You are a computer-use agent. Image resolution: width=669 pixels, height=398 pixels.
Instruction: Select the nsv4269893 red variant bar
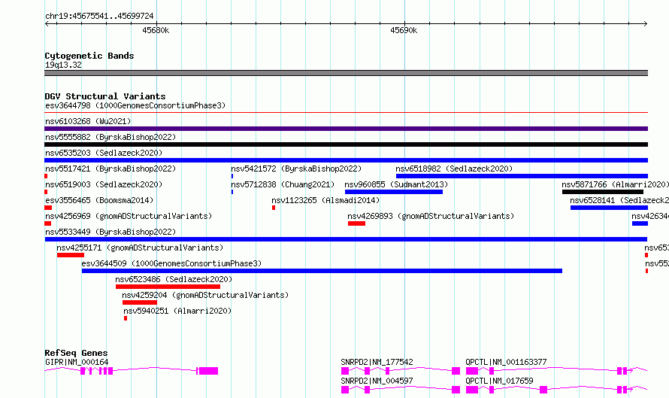click(357, 223)
